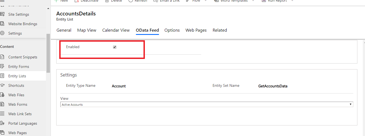Switch to the General tab
365x136 pixels.
tap(64, 30)
